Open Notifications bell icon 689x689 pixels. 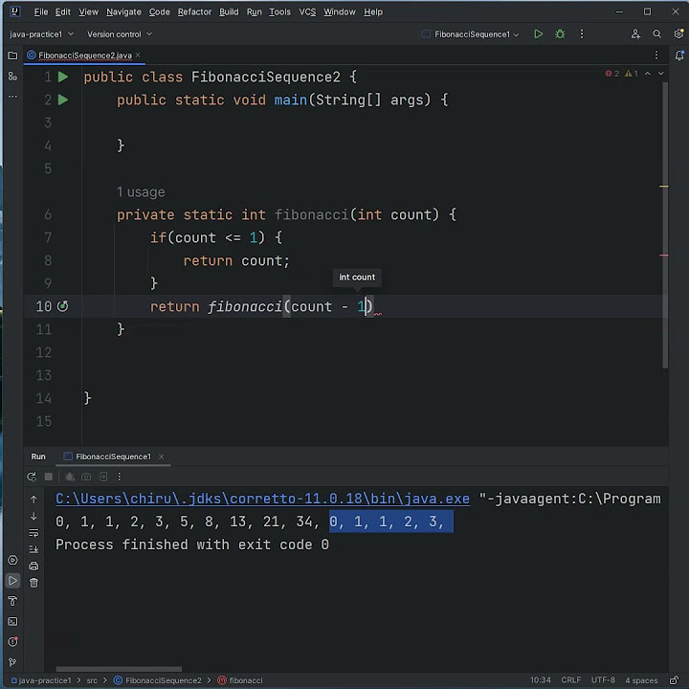(679, 56)
